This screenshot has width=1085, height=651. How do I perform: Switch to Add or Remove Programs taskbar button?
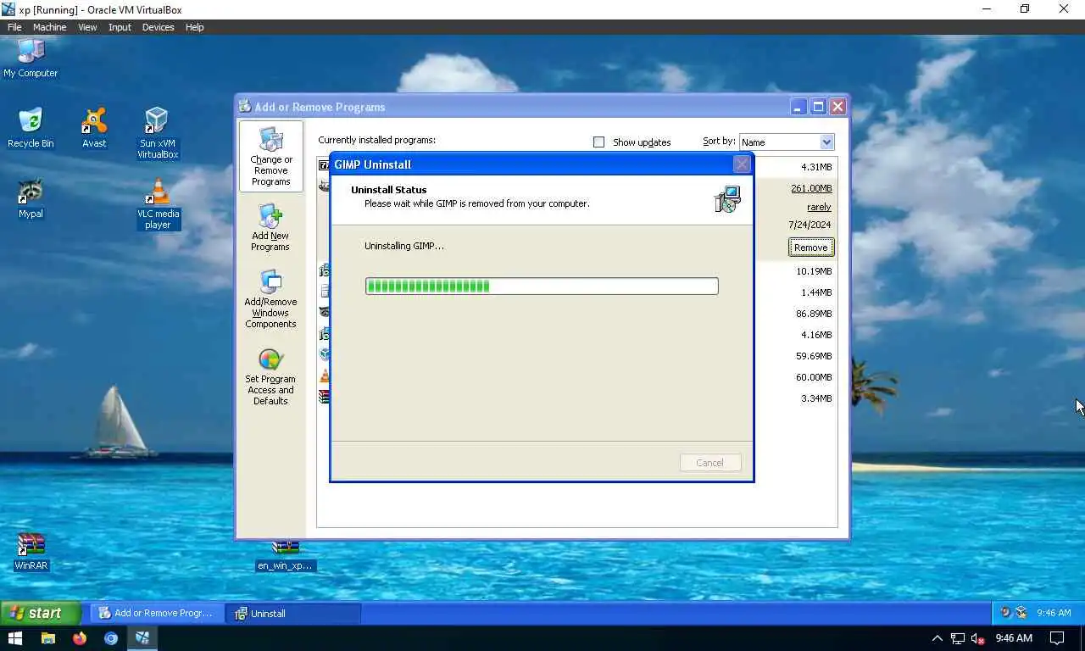coord(157,613)
